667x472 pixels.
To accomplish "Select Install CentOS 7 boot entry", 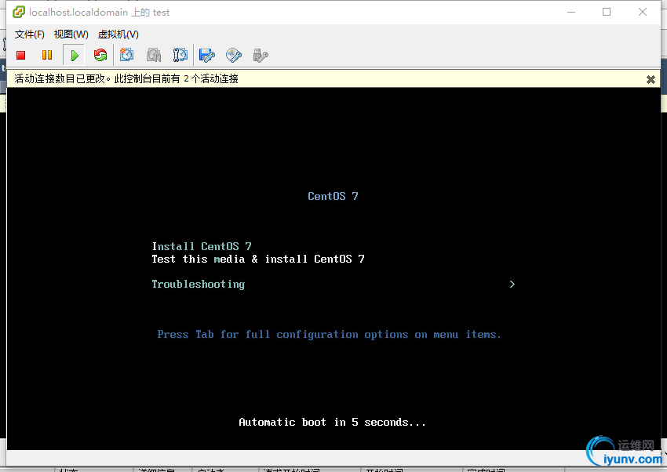I will [202, 246].
